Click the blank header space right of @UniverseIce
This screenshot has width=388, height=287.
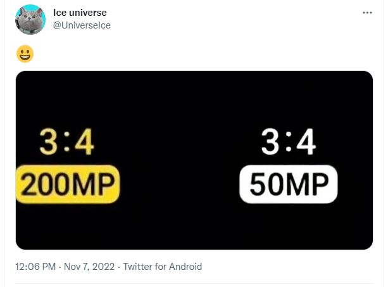tap(222, 25)
